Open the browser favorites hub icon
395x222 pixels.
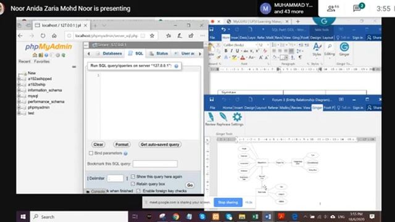(168, 36)
